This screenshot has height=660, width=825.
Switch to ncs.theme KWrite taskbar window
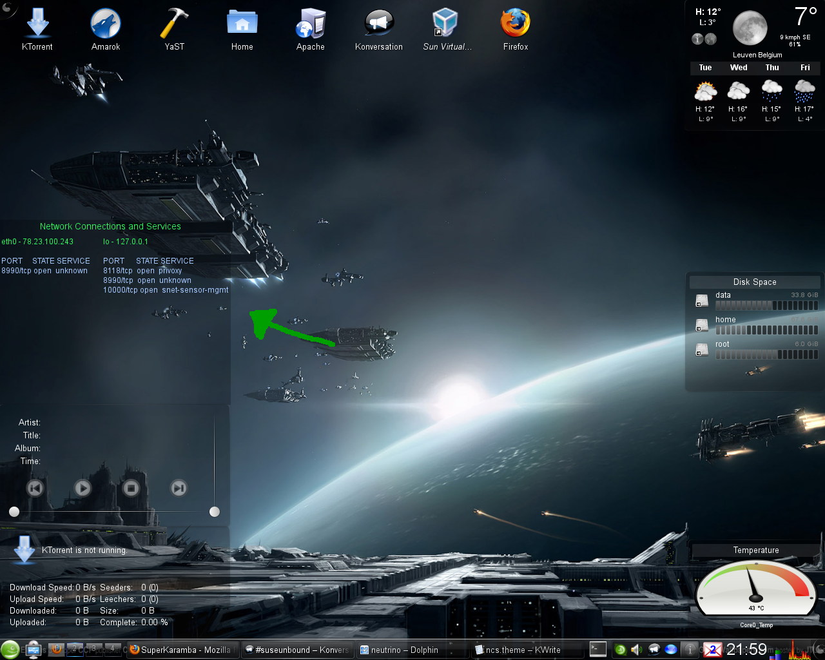coord(528,650)
